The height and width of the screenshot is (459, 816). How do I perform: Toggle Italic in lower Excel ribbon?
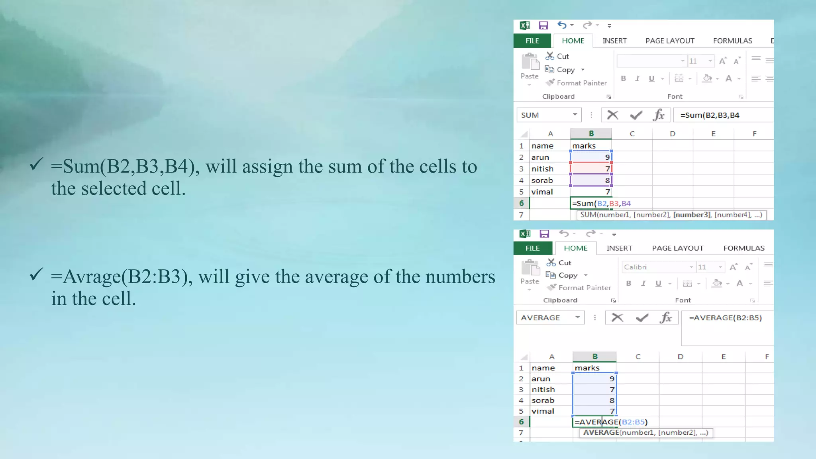tap(643, 283)
